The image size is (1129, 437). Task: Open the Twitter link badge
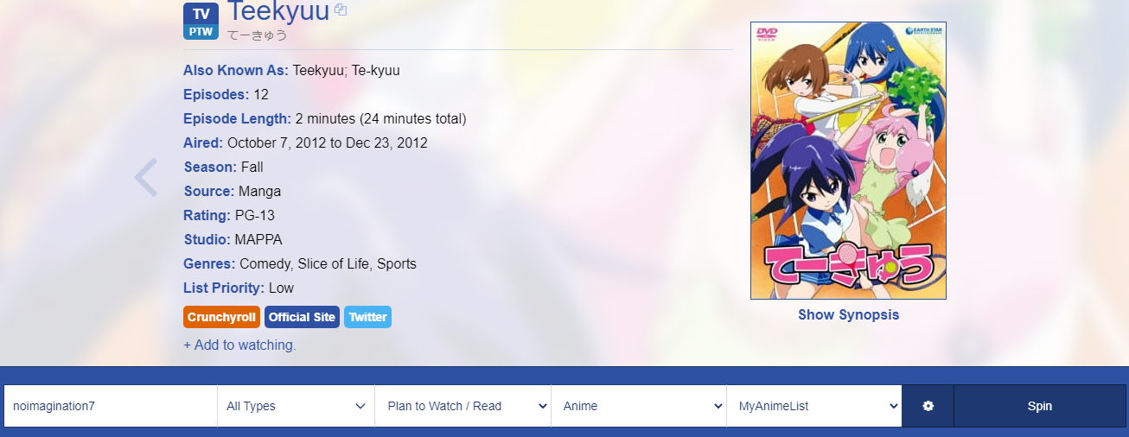point(367,317)
